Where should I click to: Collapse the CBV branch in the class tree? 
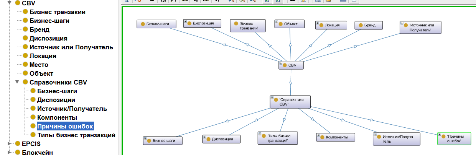pyautogui.click(x=9, y=3)
